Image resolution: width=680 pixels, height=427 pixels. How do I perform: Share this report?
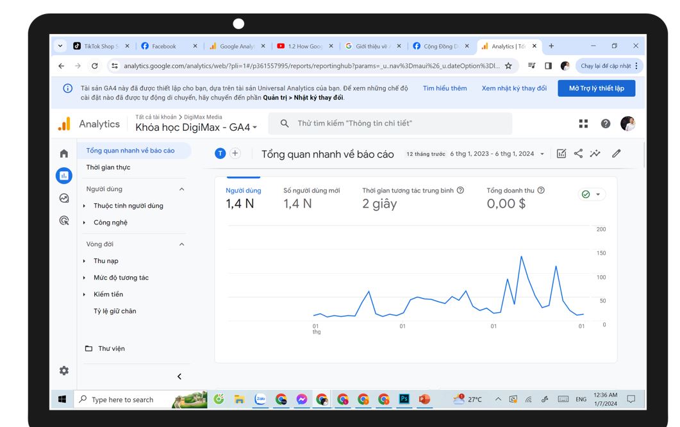578,153
